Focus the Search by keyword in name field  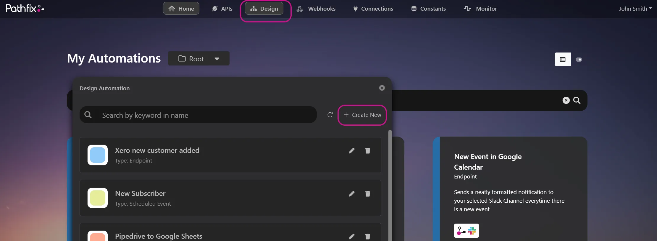(198, 115)
